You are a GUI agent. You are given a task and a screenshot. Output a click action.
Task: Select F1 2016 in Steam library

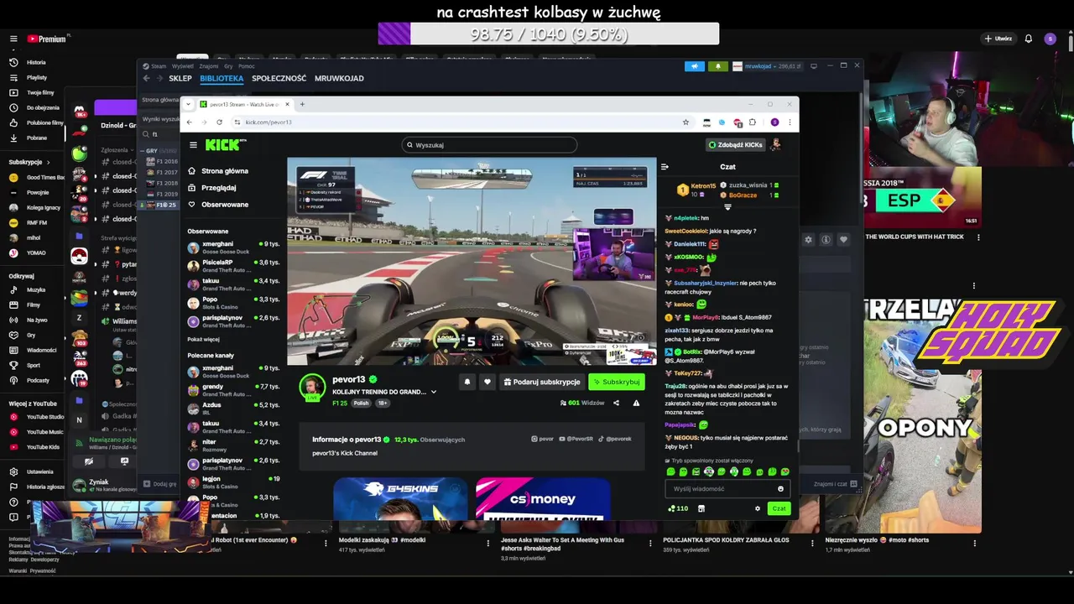click(163, 161)
